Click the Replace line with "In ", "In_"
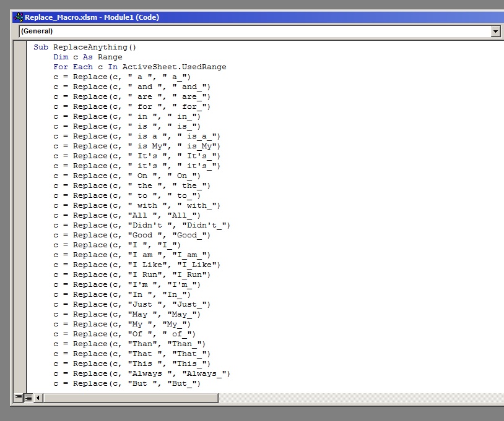This screenshot has width=504, height=421. click(x=122, y=294)
